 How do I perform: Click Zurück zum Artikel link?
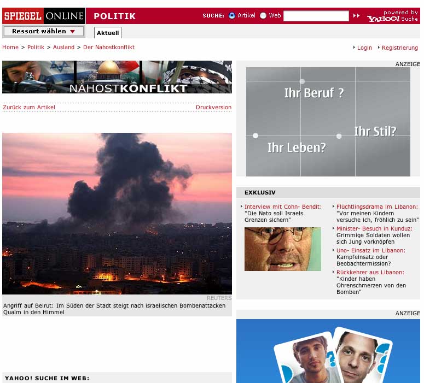(29, 108)
